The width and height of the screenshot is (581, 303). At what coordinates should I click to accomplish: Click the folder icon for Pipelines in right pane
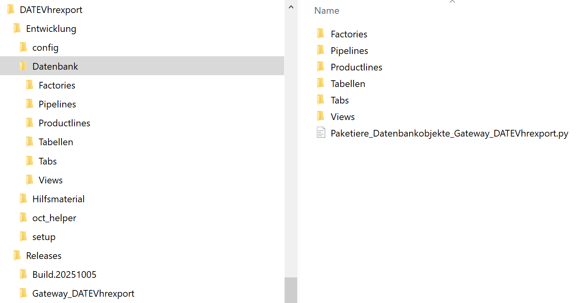coord(320,50)
